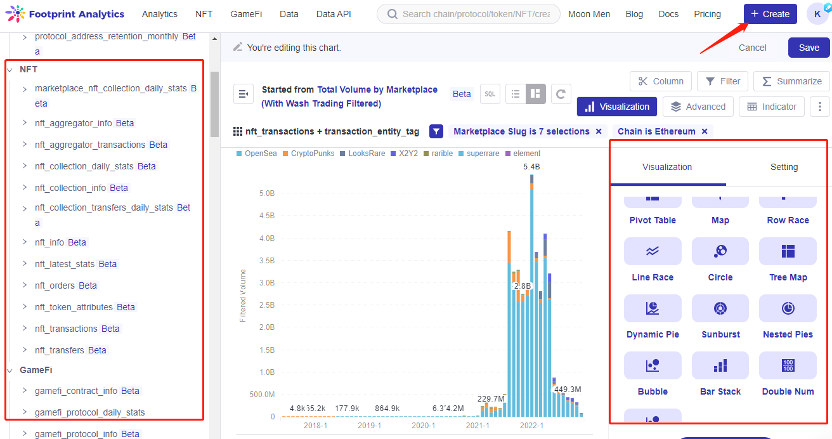Open the GameFi menu in top navigation
Image resolution: width=832 pixels, height=439 pixels.
point(246,13)
